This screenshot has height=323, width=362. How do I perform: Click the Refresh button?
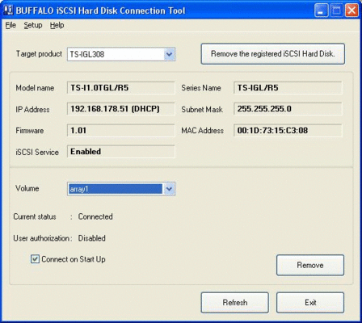[235, 303]
